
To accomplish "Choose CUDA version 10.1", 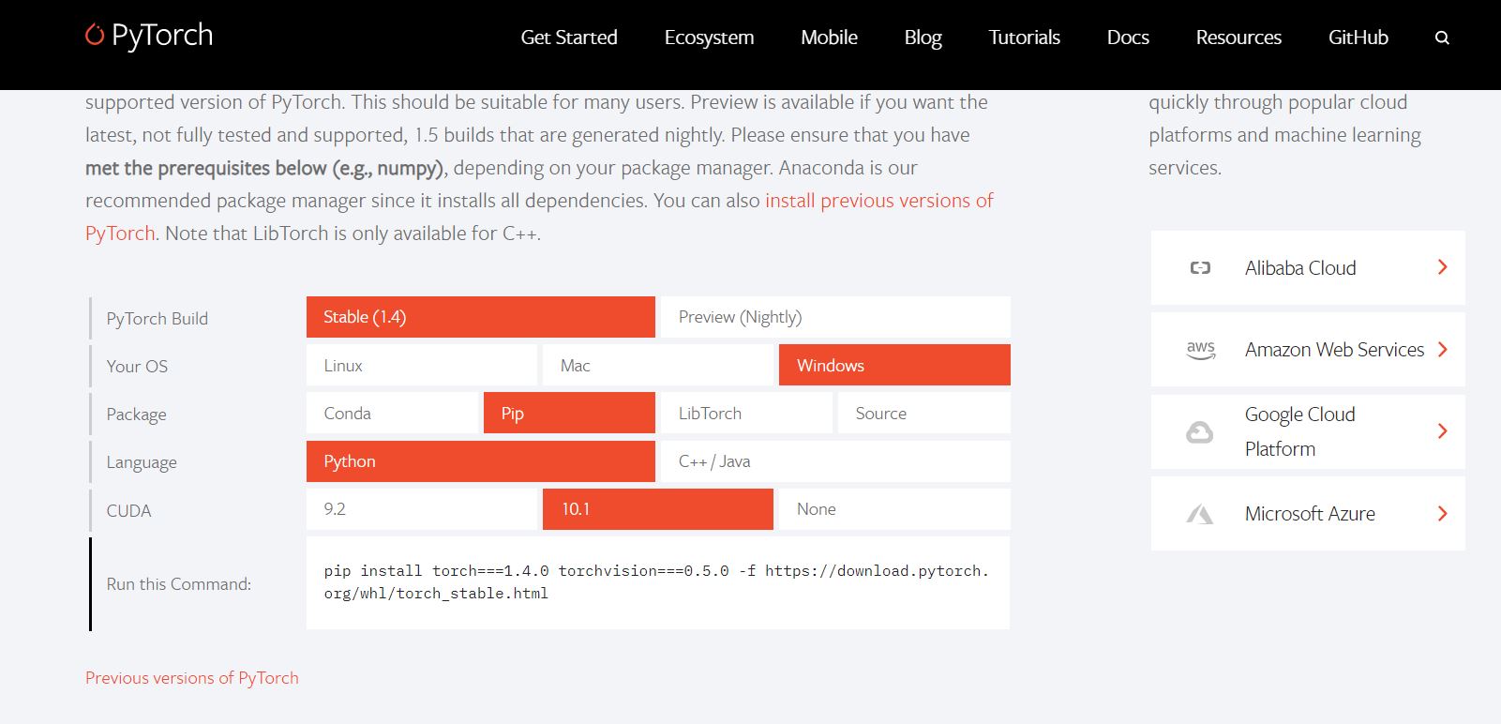I will 658,509.
